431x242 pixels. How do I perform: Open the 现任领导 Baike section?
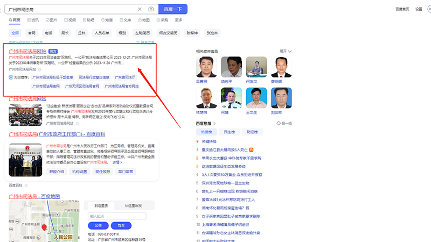click(102, 172)
